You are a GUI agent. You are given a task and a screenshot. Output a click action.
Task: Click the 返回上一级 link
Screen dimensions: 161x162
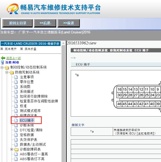(13, 58)
